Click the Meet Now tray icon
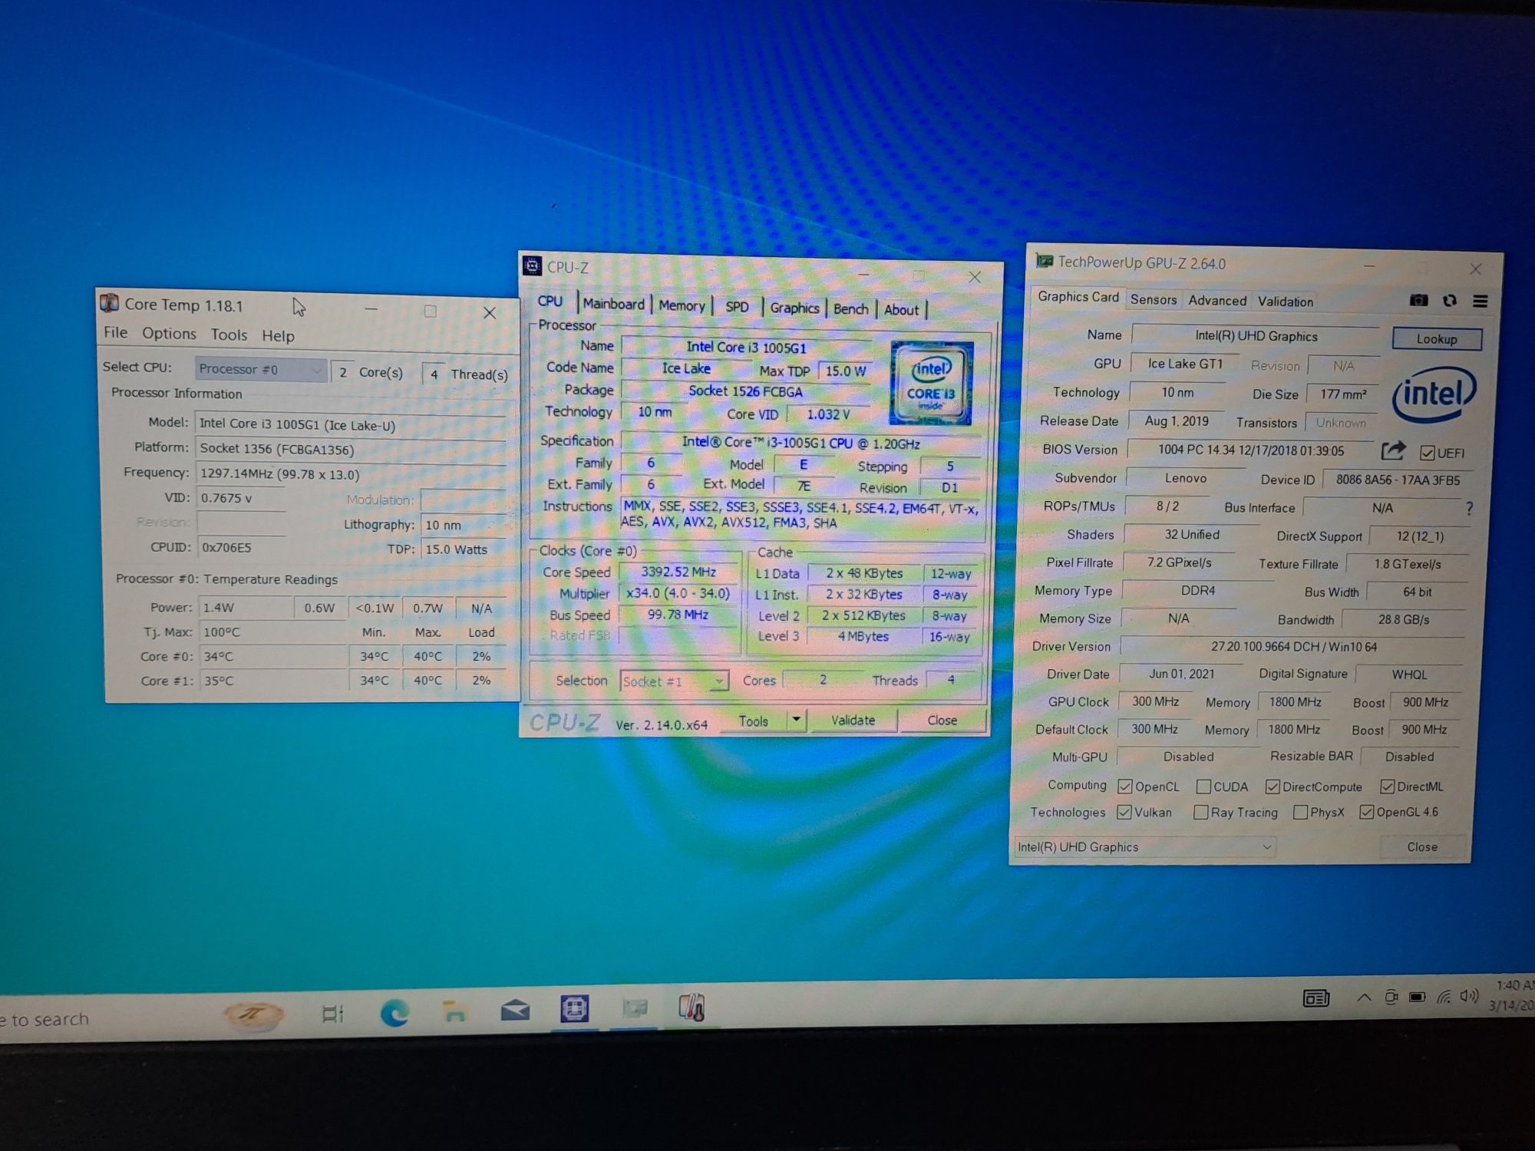1535x1151 pixels. pyautogui.click(x=1391, y=998)
